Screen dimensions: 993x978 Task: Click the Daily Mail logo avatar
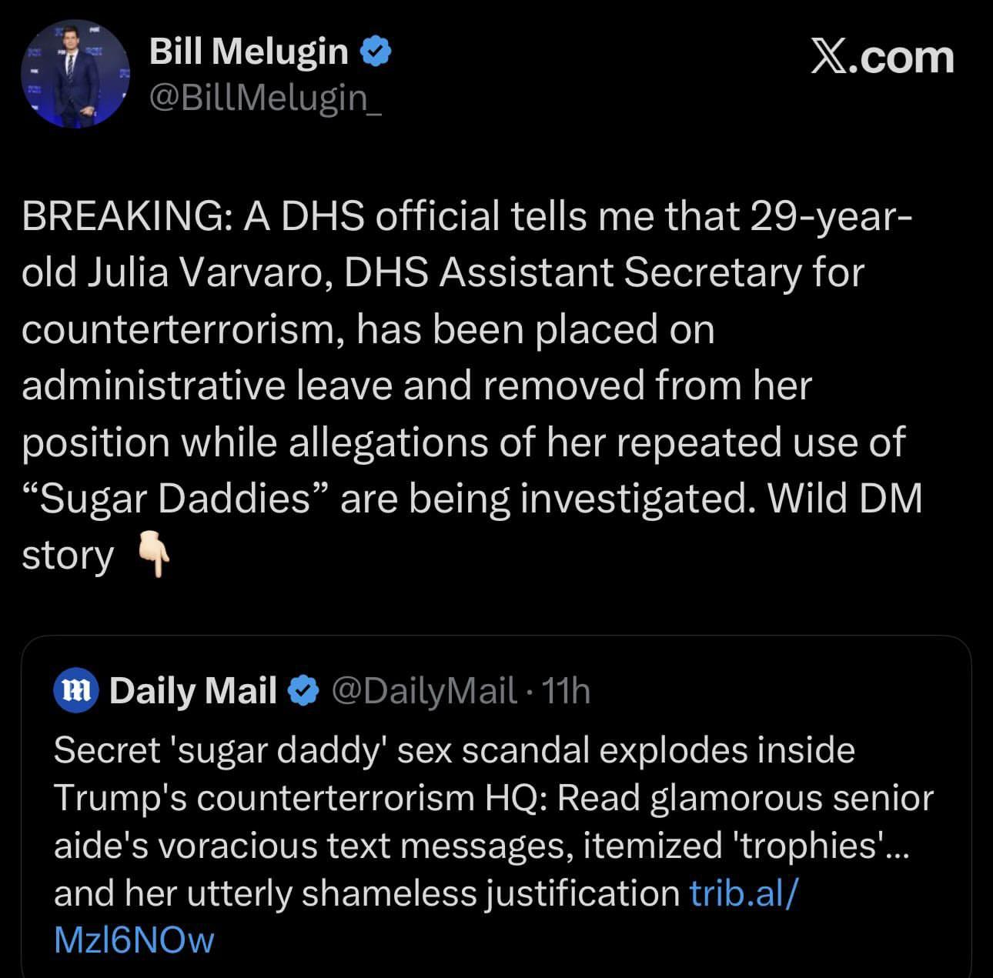[x=76, y=690]
